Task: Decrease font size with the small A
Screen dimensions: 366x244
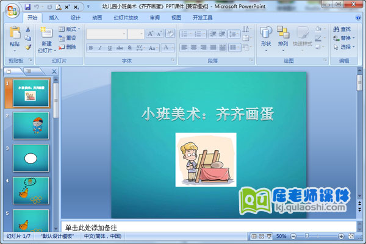Action: point(159,34)
